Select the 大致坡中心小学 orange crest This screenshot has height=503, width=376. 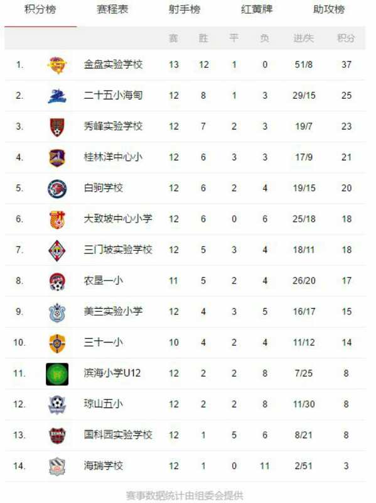tap(57, 219)
